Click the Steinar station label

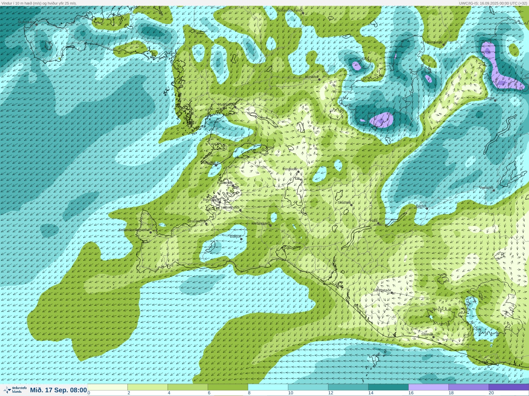click(x=427, y=334)
